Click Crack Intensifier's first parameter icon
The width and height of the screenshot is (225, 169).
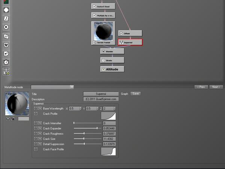click(x=36, y=123)
